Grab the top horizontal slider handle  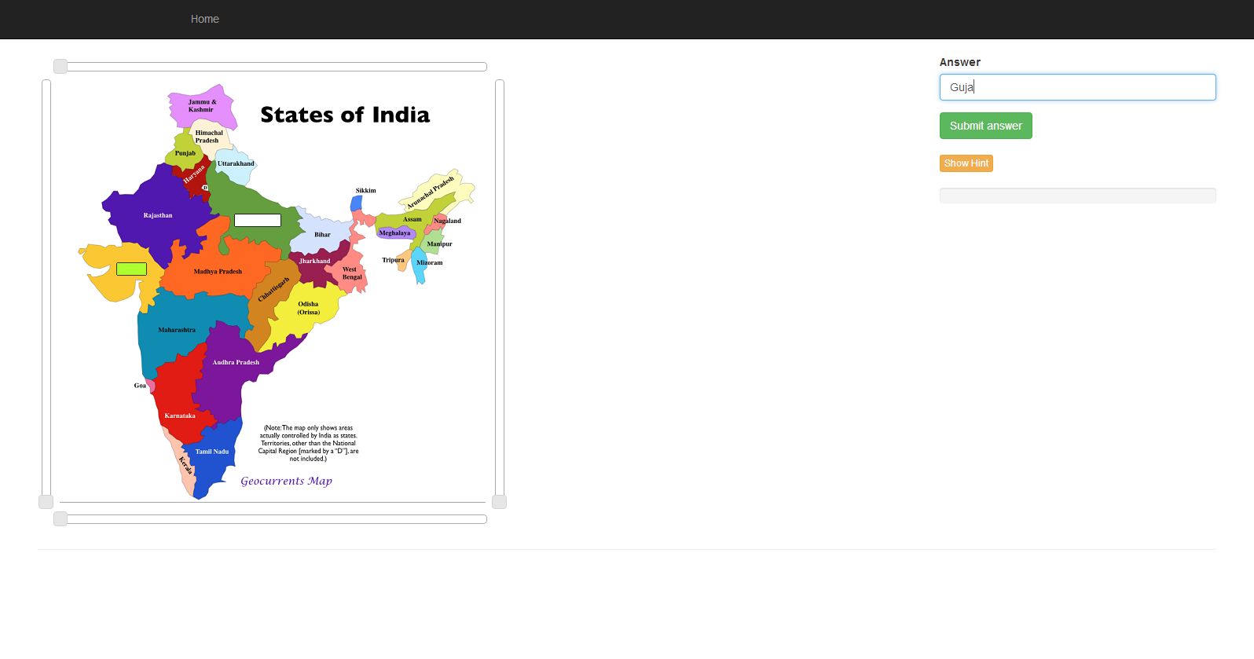[60, 66]
